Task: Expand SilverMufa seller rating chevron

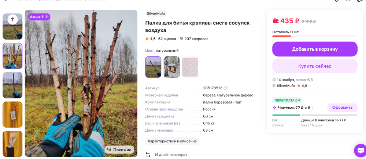Action: click(310, 86)
